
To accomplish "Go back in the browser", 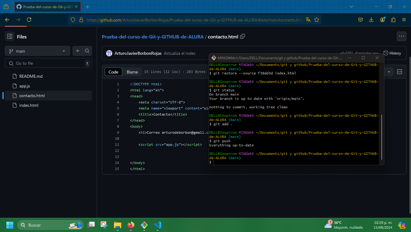I will pos(7,20).
